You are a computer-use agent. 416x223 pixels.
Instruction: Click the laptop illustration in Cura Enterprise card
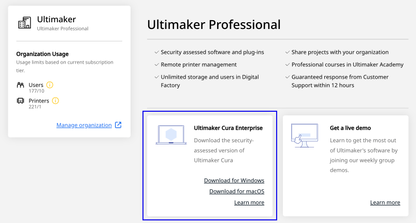click(171, 135)
